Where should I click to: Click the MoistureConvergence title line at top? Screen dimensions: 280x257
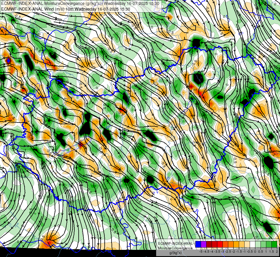(80, 3)
